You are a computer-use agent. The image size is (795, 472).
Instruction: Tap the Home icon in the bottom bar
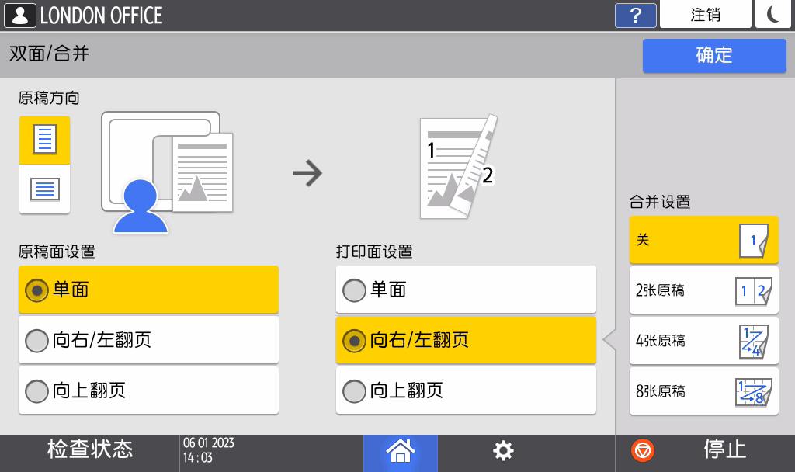pos(400,450)
